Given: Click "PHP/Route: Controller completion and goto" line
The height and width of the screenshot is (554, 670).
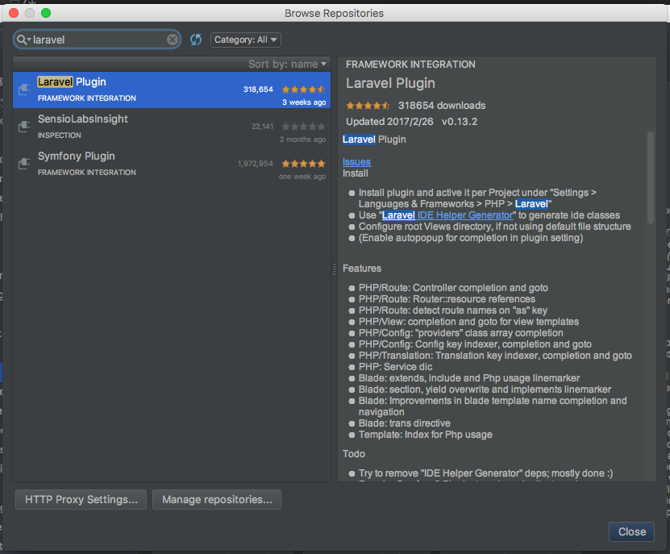Looking at the screenshot, I should tap(453, 288).
